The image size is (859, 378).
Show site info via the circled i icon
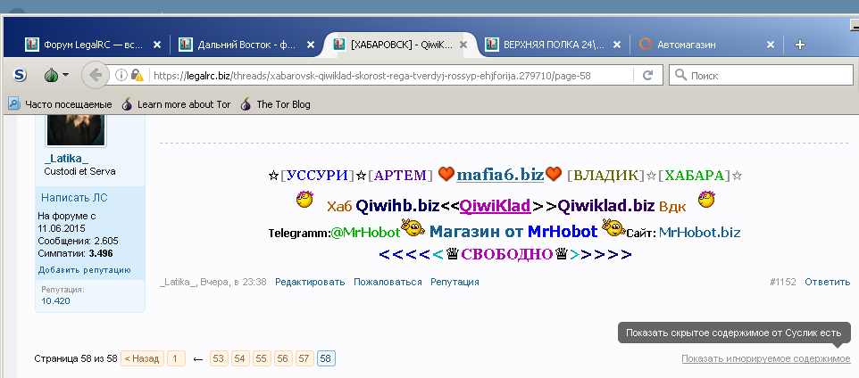click(121, 75)
